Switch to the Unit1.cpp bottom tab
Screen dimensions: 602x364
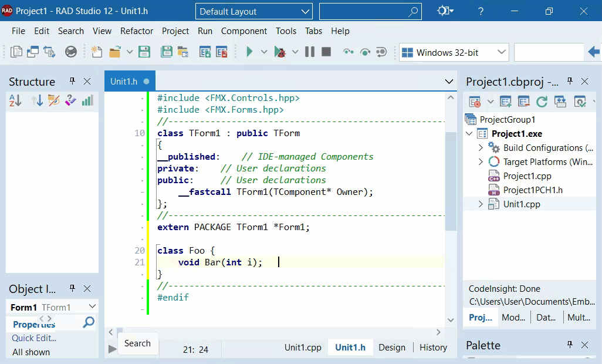(303, 348)
